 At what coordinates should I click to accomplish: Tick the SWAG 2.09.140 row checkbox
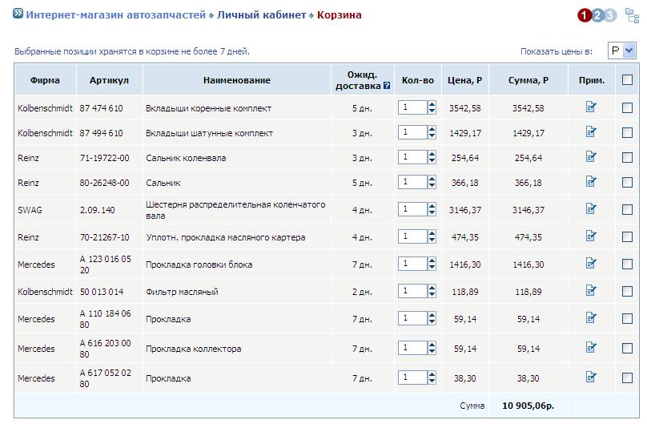[627, 209]
